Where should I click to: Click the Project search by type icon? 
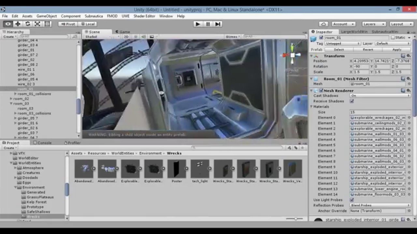(289, 148)
